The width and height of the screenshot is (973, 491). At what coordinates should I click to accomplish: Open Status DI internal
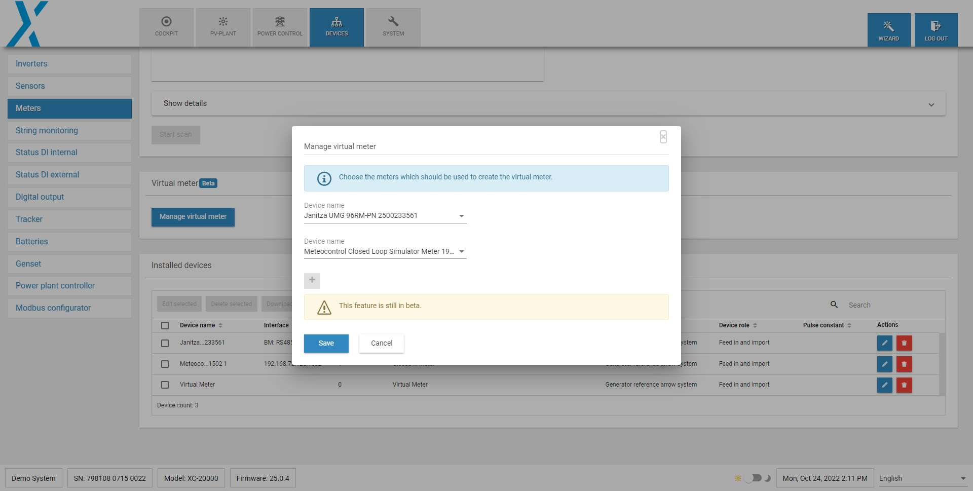point(69,153)
